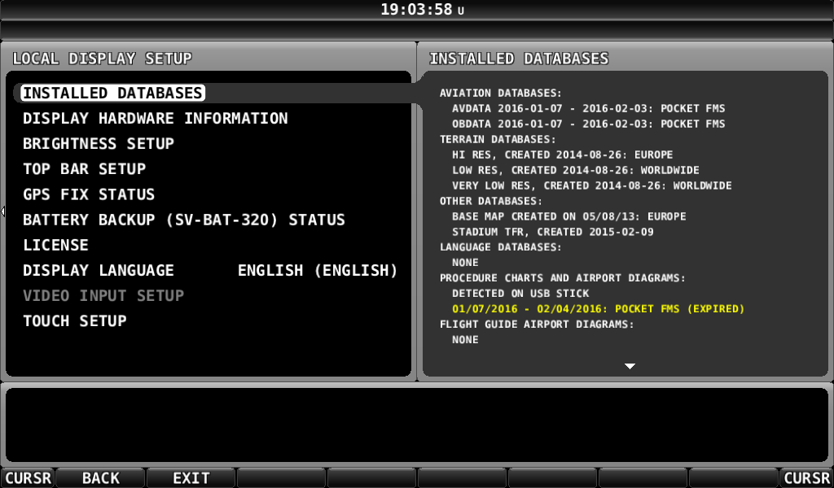Click the small left arrow on screen edge
834x488 pixels.
point(3,211)
